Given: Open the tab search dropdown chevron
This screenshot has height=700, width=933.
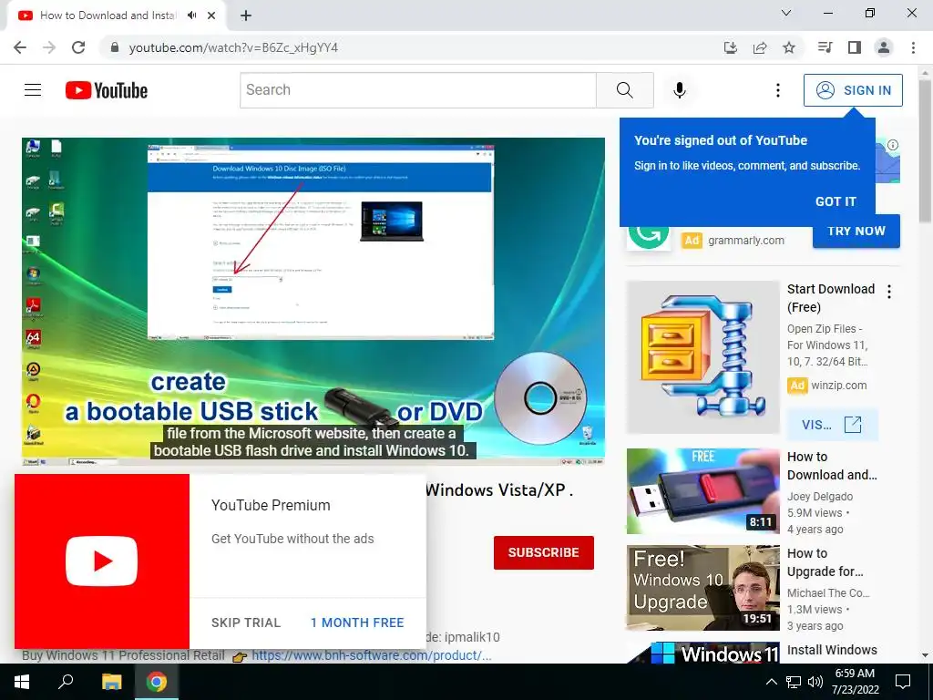Looking at the screenshot, I should pos(786,13).
